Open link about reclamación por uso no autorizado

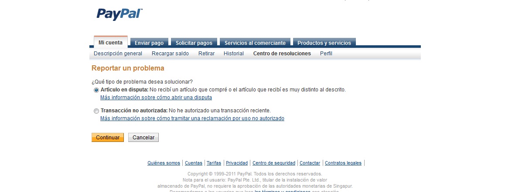[192, 118]
